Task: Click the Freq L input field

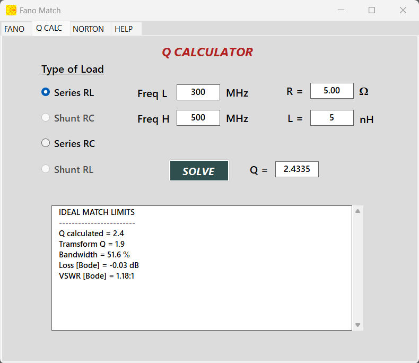Action: click(x=198, y=92)
